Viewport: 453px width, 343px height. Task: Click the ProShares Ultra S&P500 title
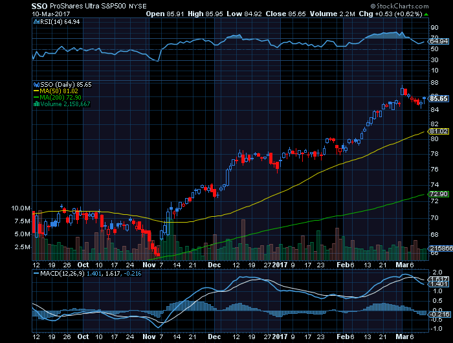point(88,6)
